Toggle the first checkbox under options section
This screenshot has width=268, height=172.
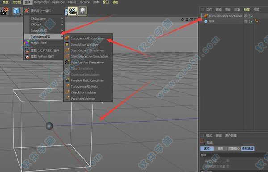click(228, 161)
